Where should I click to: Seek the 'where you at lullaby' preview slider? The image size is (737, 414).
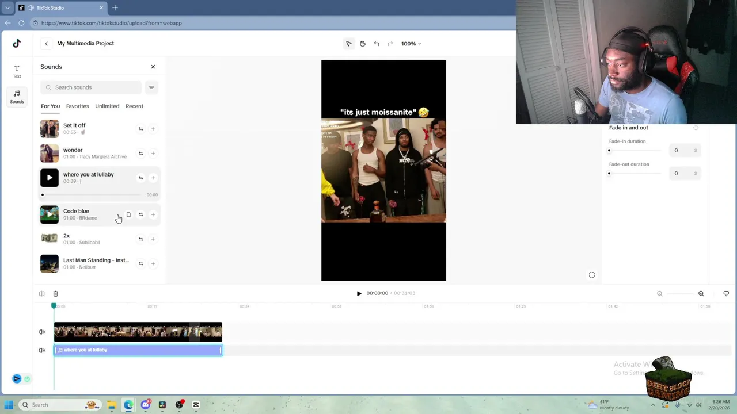(92, 195)
